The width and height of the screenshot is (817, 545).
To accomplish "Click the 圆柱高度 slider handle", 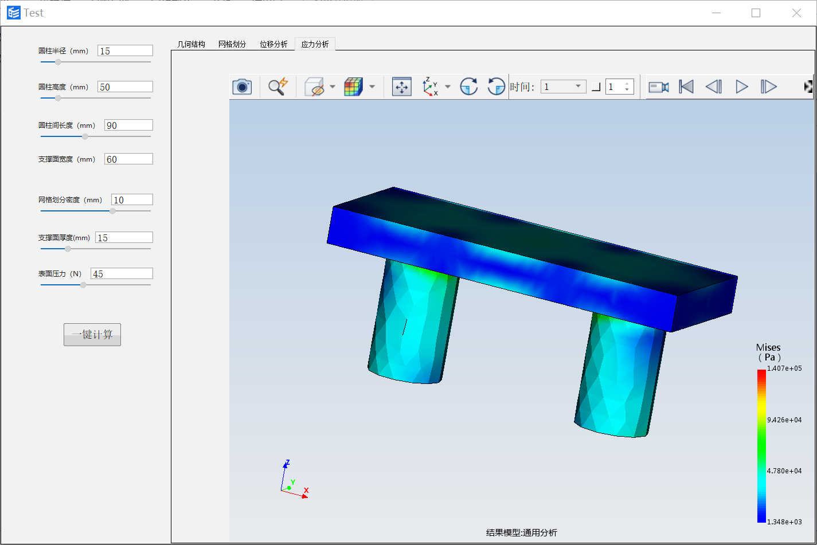I will (x=58, y=98).
